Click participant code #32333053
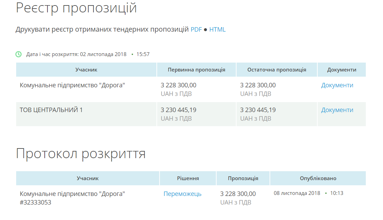The height and width of the screenshot is (220, 383). [35, 202]
